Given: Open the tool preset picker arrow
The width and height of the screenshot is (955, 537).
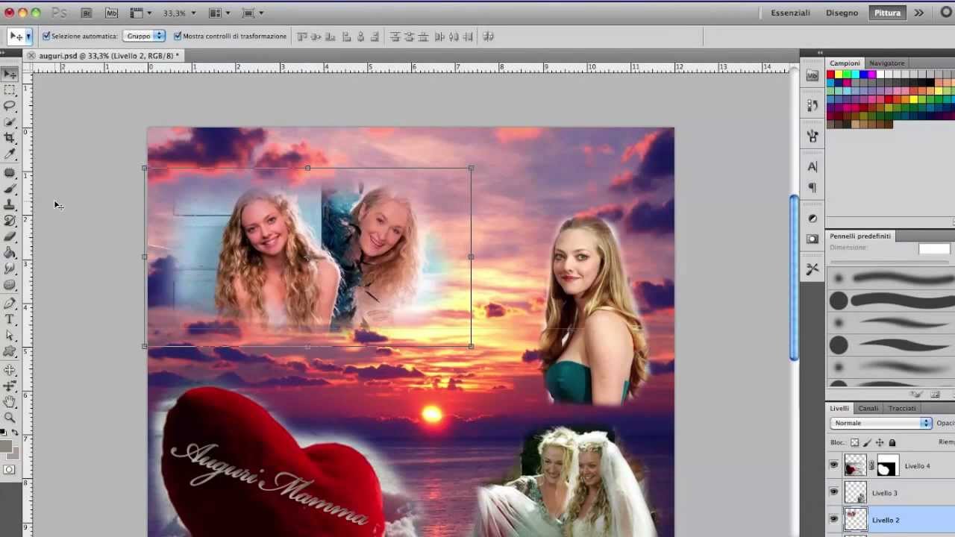Looking at the screenshot, I should point(28,36).
